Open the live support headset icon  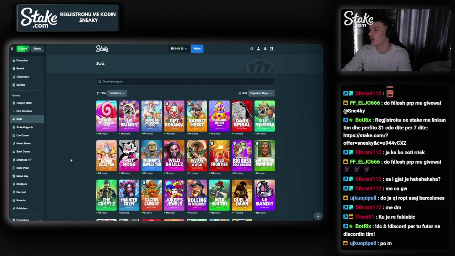tap(318, 216)
